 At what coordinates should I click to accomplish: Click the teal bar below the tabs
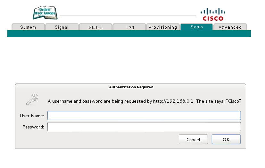tap(129, 34)
